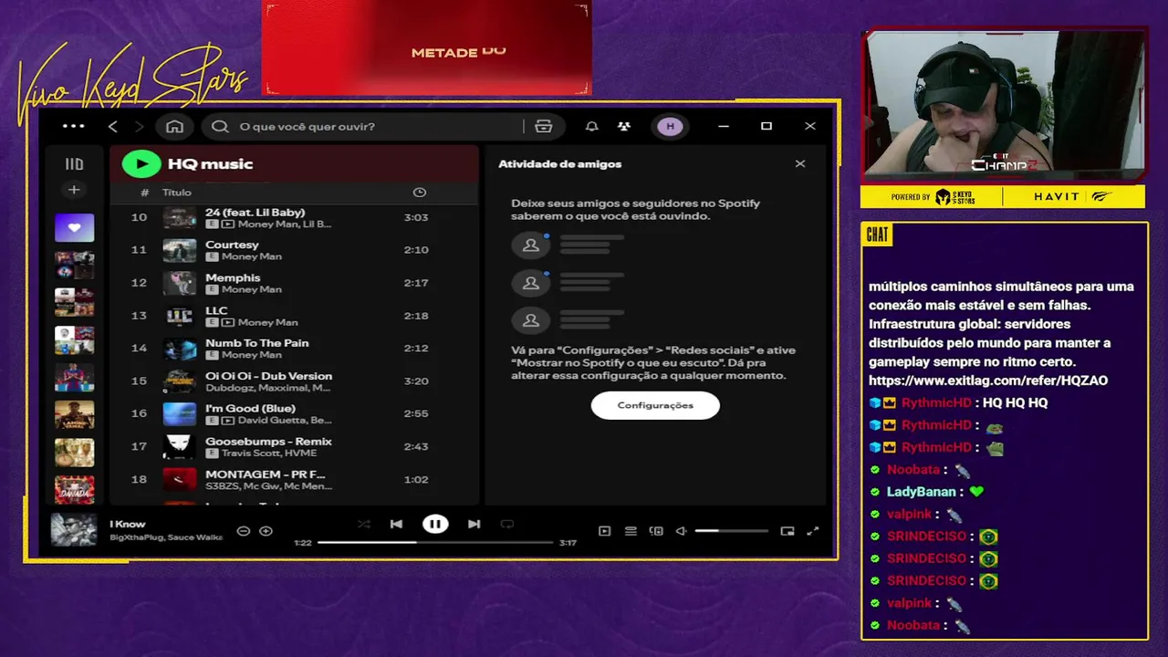The image size is (1168, 657).
Task: Click the third friend placeholder avatar
Action: (x=530, y=320)
